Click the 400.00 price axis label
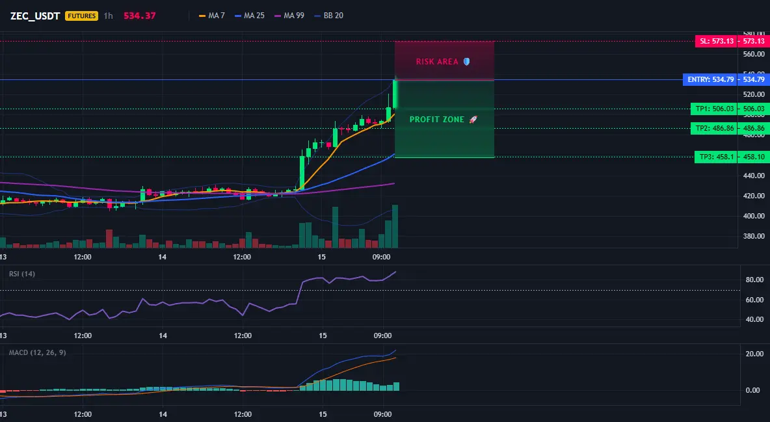Image resolution: width=770 pixels, height=422 pixels. 754,216
